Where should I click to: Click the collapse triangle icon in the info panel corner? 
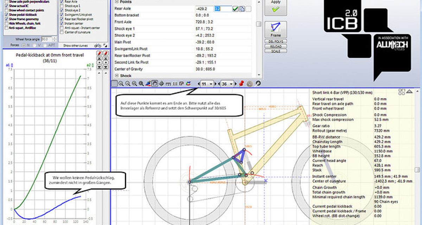coord(409,92)
